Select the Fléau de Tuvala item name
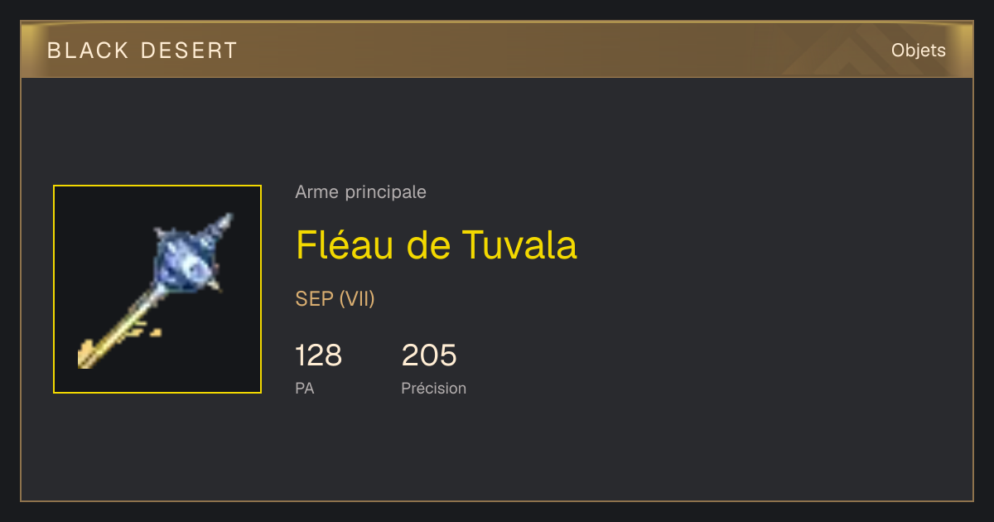This screenshot has width=994, height=522. point(436,245)
